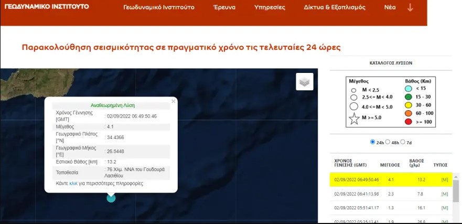Click the catalog list scrollbar up arrow
This screenshot has height=224, width=462.
click(x=456, y=177)
